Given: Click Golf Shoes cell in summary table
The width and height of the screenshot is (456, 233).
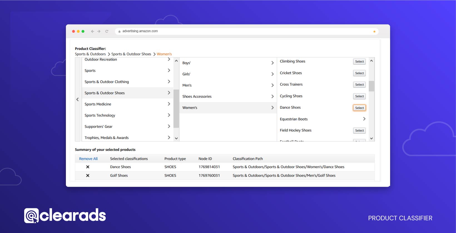Looking at the screenshot, I should [119, 175].
